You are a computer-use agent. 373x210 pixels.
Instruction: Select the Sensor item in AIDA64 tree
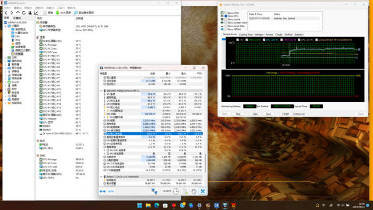18,54
